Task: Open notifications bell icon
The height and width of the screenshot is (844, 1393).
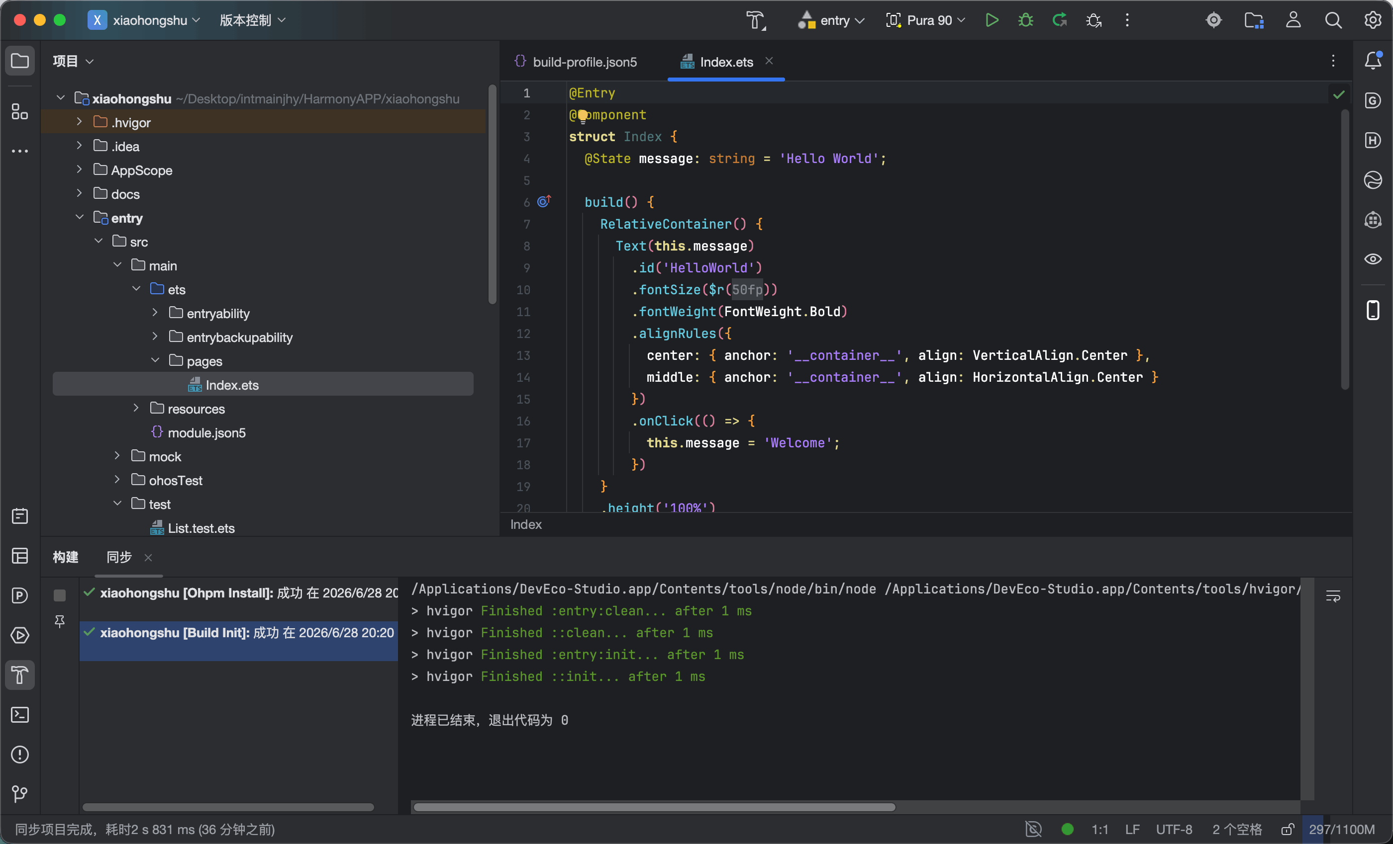Action: pyautogui.click(x=1373, y=61)
